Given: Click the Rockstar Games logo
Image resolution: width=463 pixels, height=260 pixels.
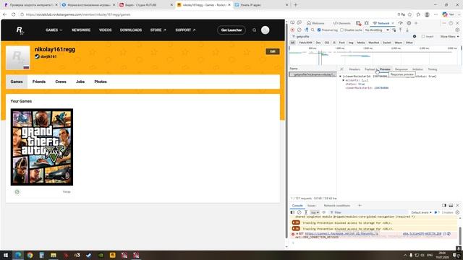Looking at the screenshot, I should (x=20, y=30).
